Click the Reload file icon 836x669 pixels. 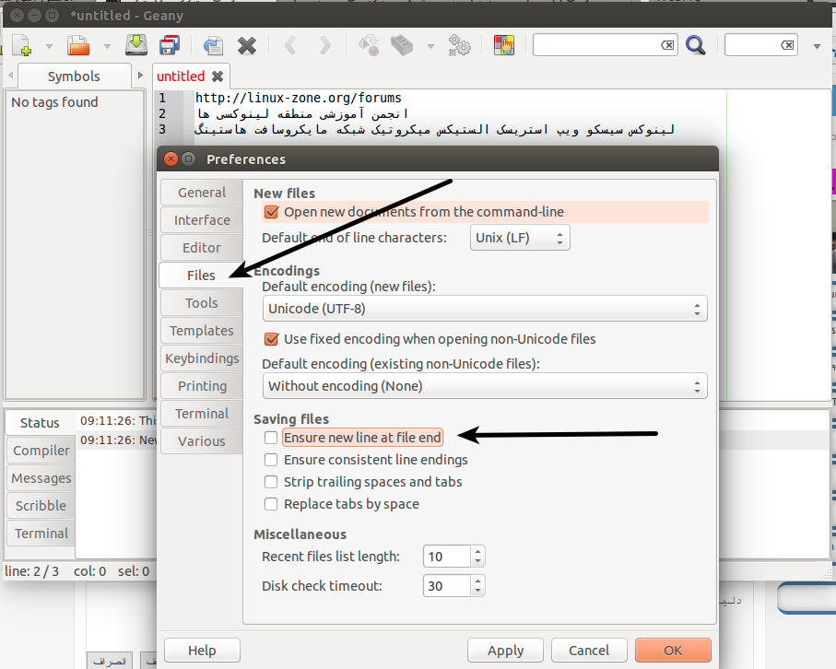(213, 45)
